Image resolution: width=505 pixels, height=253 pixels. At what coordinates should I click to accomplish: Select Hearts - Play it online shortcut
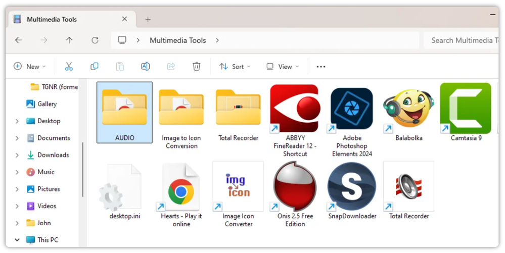coord(181,194)
